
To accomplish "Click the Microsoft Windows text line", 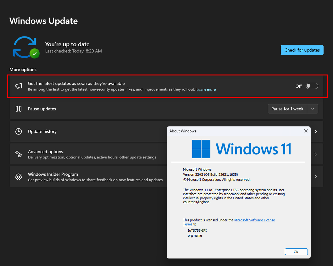I will (x=197, y=169).
